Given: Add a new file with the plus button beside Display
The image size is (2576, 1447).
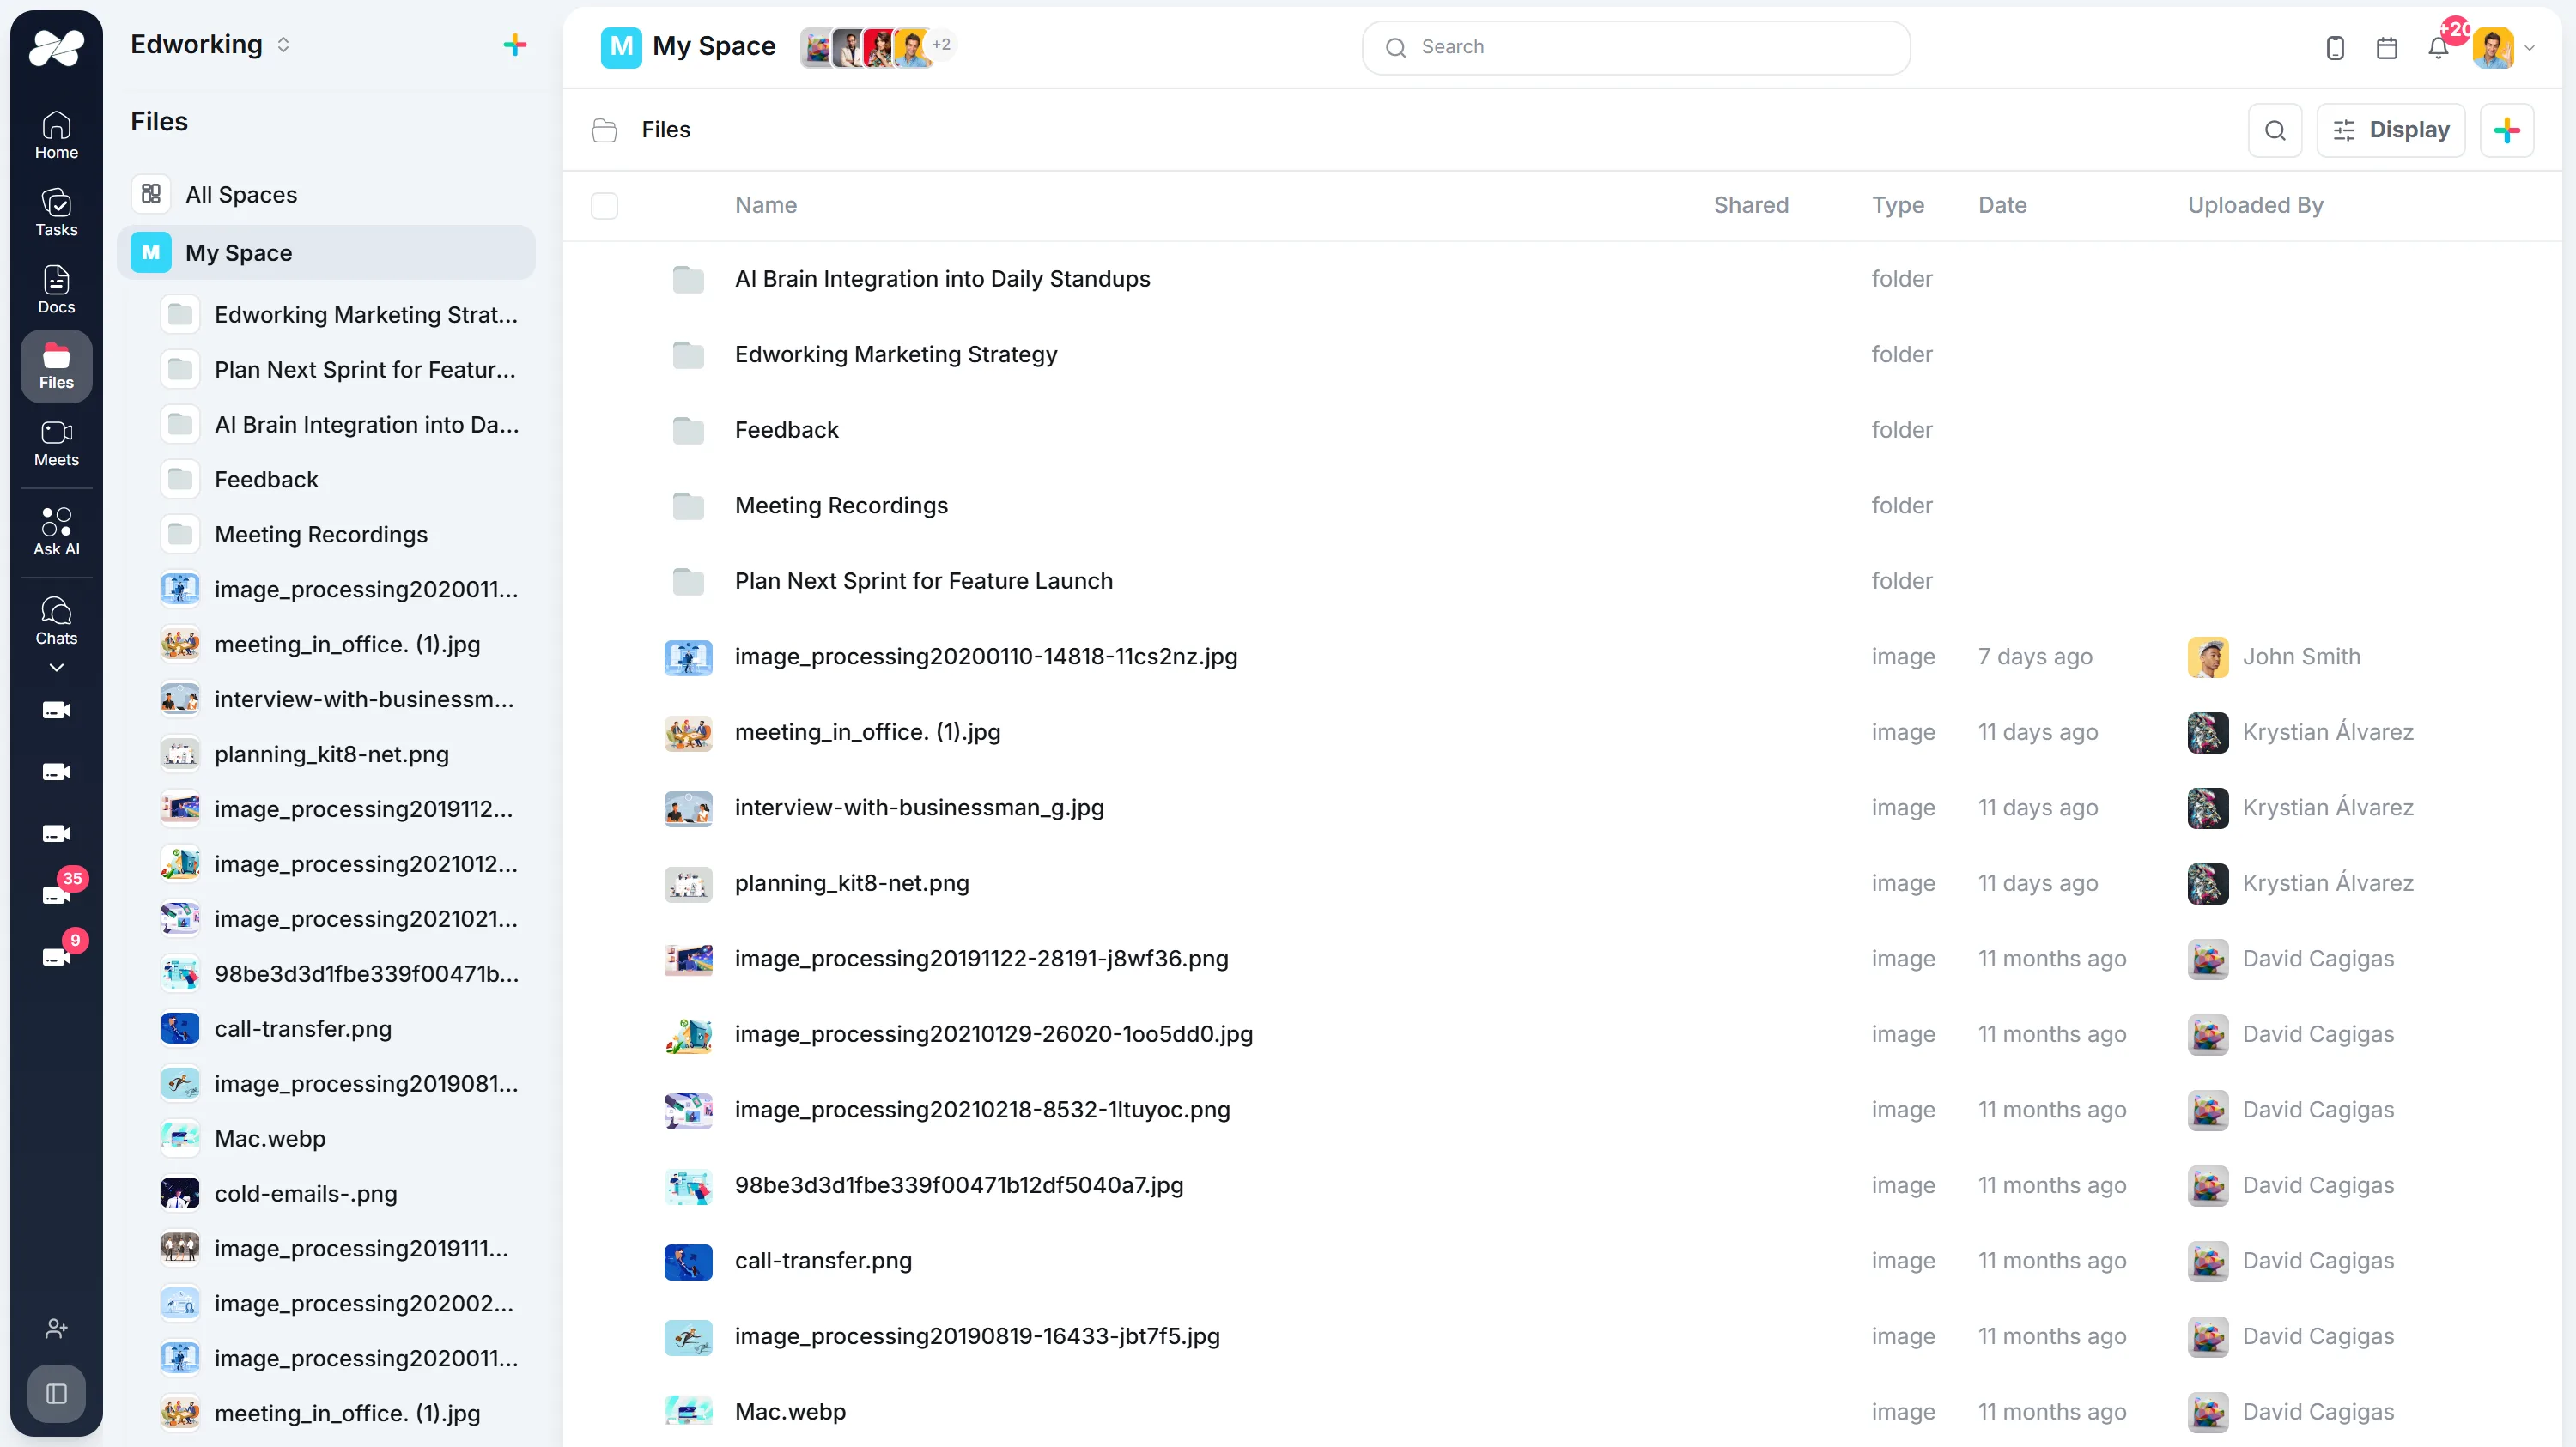Looking at the screenshot, I should (2507, 130).
